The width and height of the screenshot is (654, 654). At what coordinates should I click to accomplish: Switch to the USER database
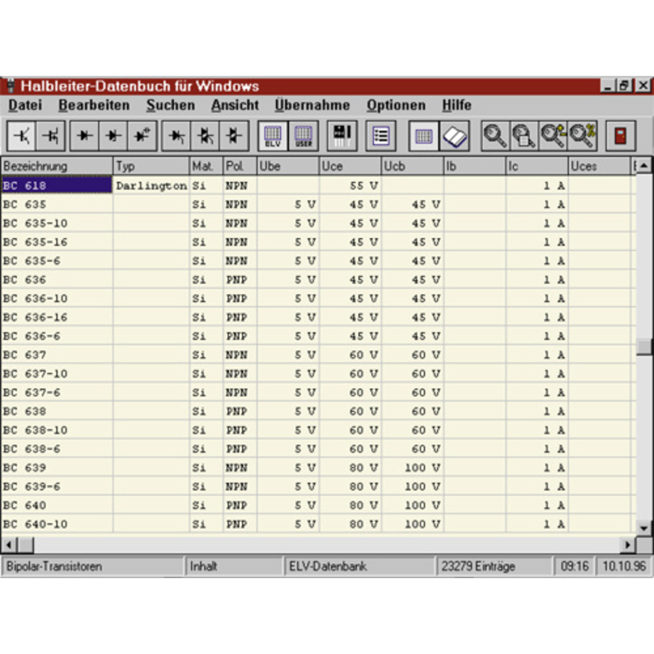(303, 135)
